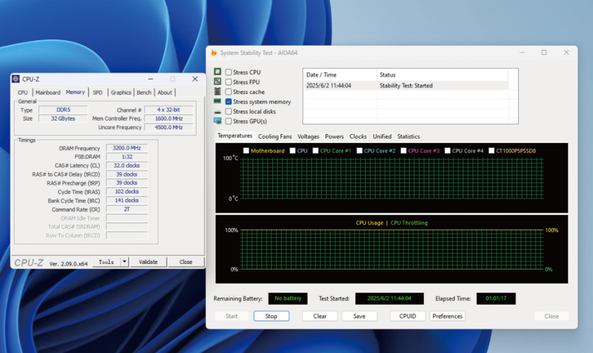Click the Status column header in log
The height and width of the screenshot is (353, 593).
[x=442, y=75]
